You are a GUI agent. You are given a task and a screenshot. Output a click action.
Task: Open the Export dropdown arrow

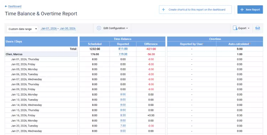248,28
